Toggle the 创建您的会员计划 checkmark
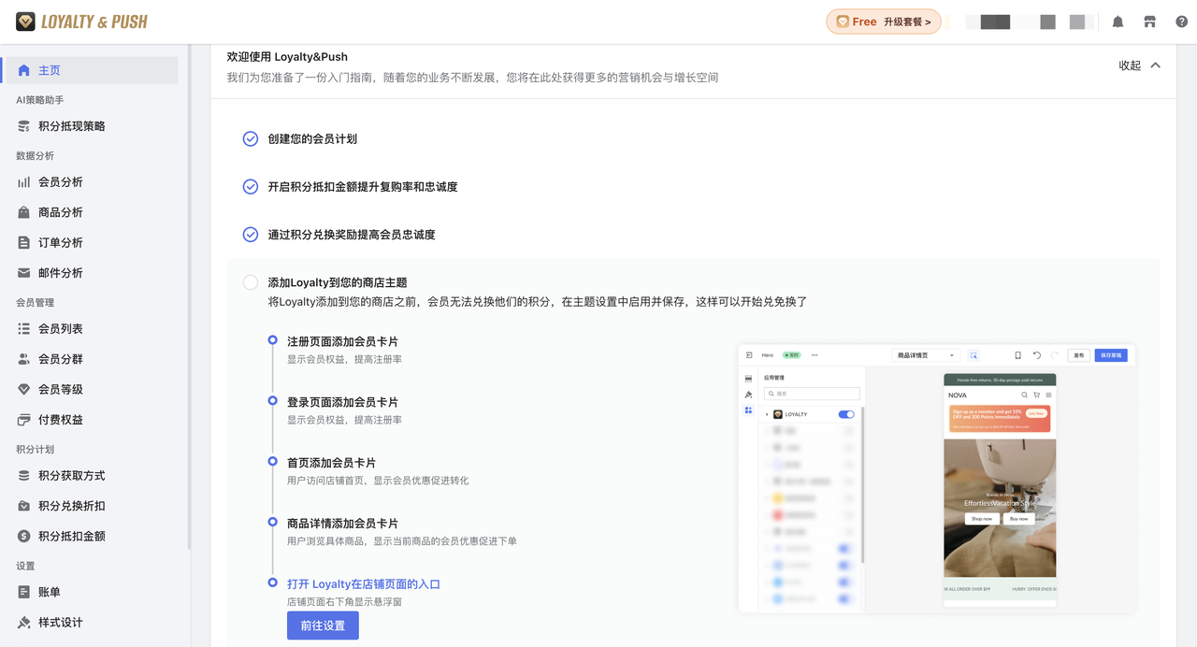Screen dimensions: 1197x647 251,138
